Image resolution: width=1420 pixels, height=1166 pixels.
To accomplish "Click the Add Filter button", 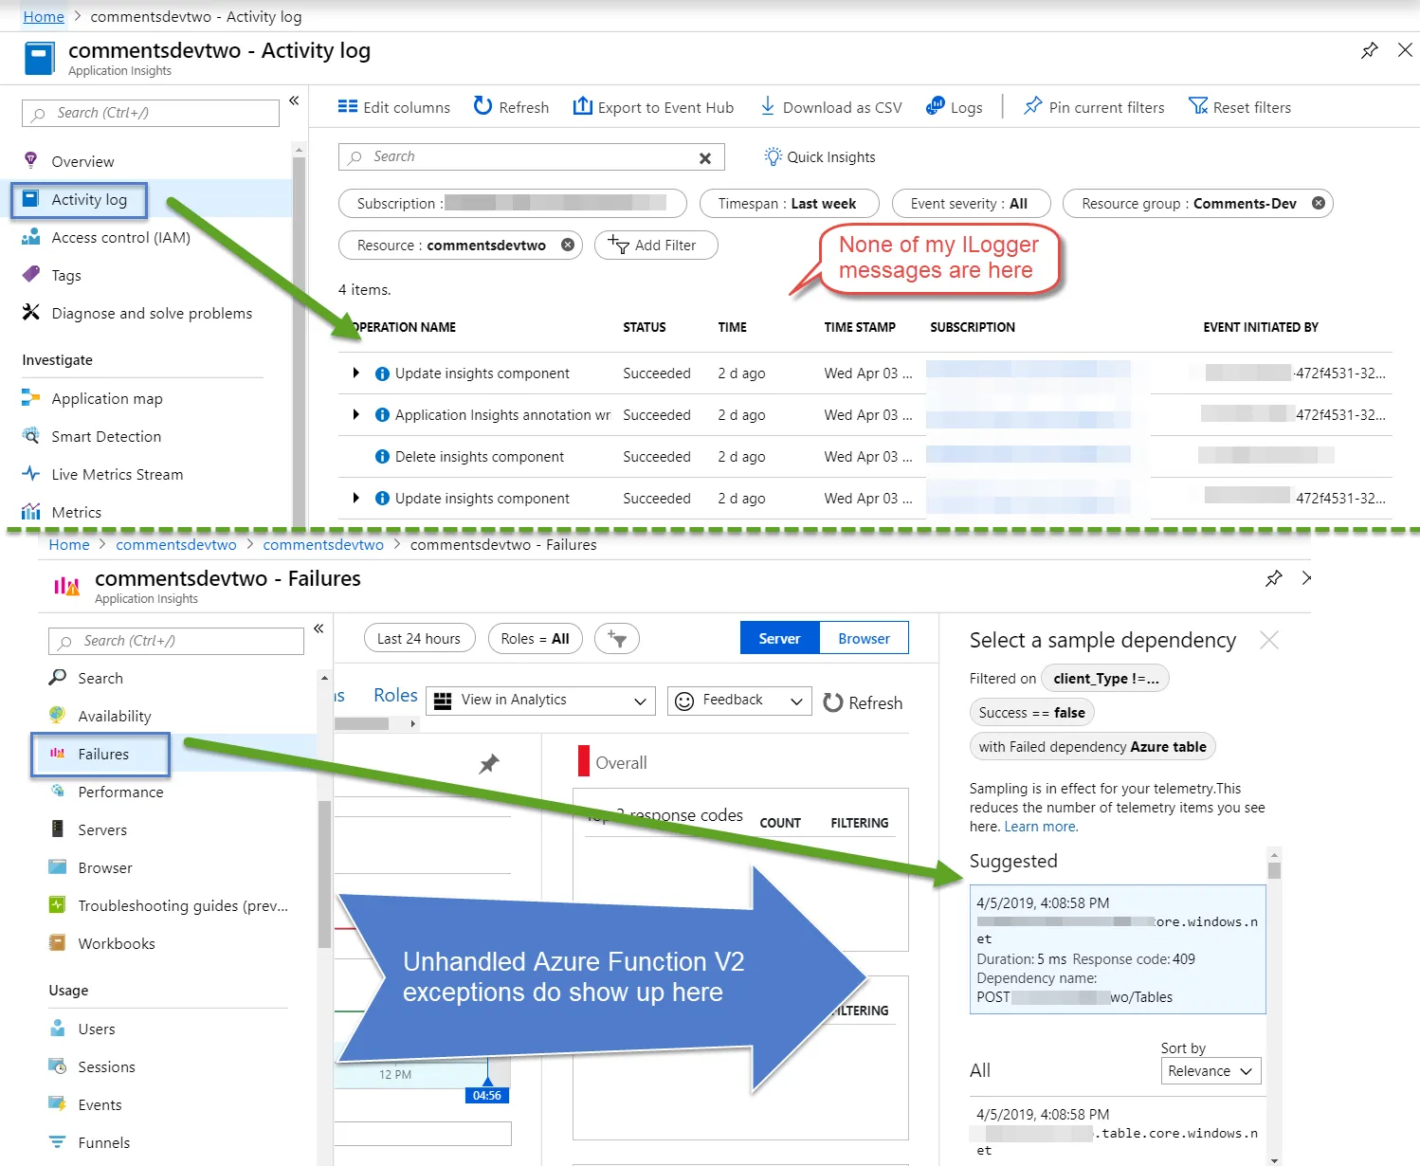I will (x=656, y=245).
